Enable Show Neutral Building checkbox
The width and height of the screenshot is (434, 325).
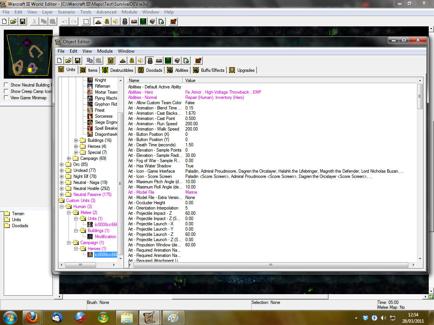point(6,85)
